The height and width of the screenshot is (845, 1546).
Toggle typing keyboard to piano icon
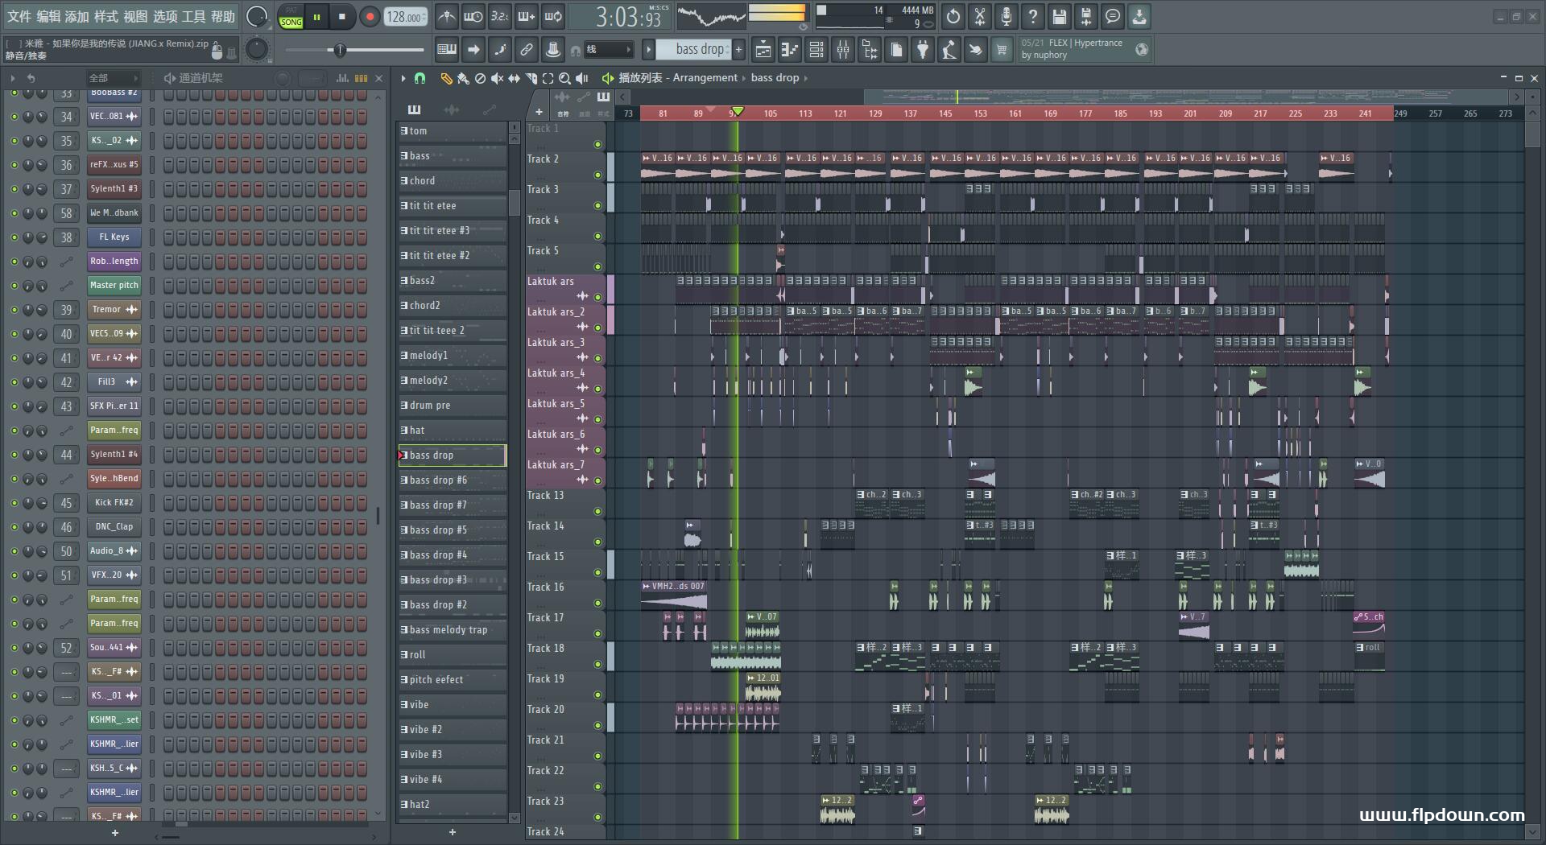click(447, 50)
